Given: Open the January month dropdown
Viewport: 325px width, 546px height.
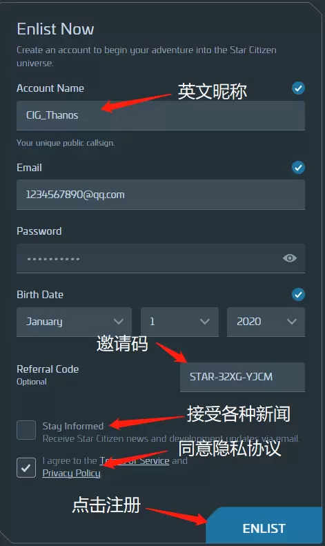Looking at the screenshot, I should (x=74, y=322).
